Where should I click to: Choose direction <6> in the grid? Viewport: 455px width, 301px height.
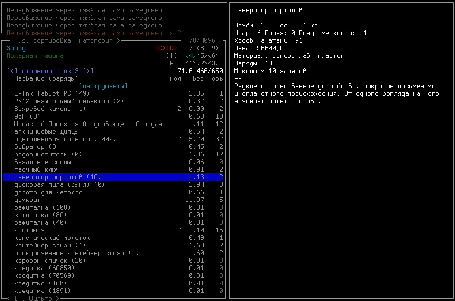[214, 55]
